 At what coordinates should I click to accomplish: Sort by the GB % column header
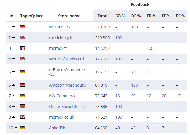point(120,16)
